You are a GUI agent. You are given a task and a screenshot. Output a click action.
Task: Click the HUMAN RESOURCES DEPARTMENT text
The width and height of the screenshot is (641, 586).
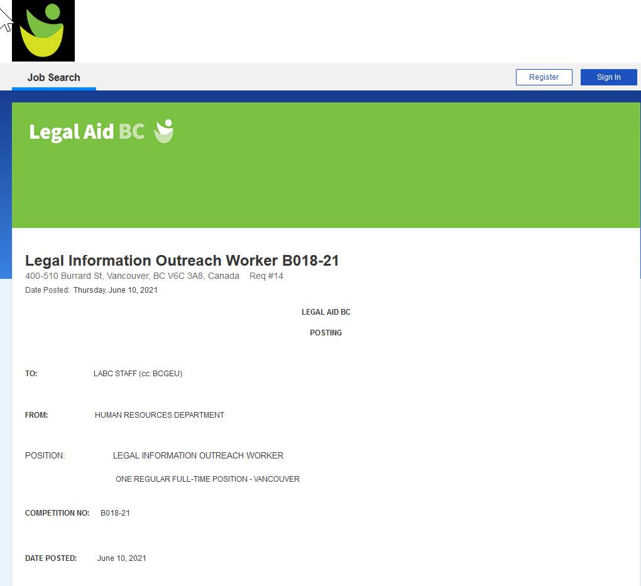pos(160,415)
